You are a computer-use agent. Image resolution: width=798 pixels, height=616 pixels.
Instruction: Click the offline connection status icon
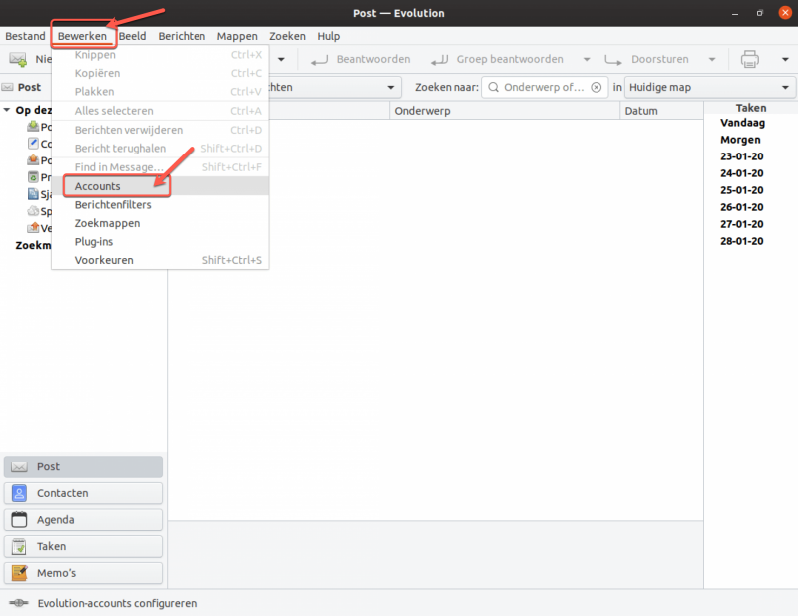click(19, 603)
